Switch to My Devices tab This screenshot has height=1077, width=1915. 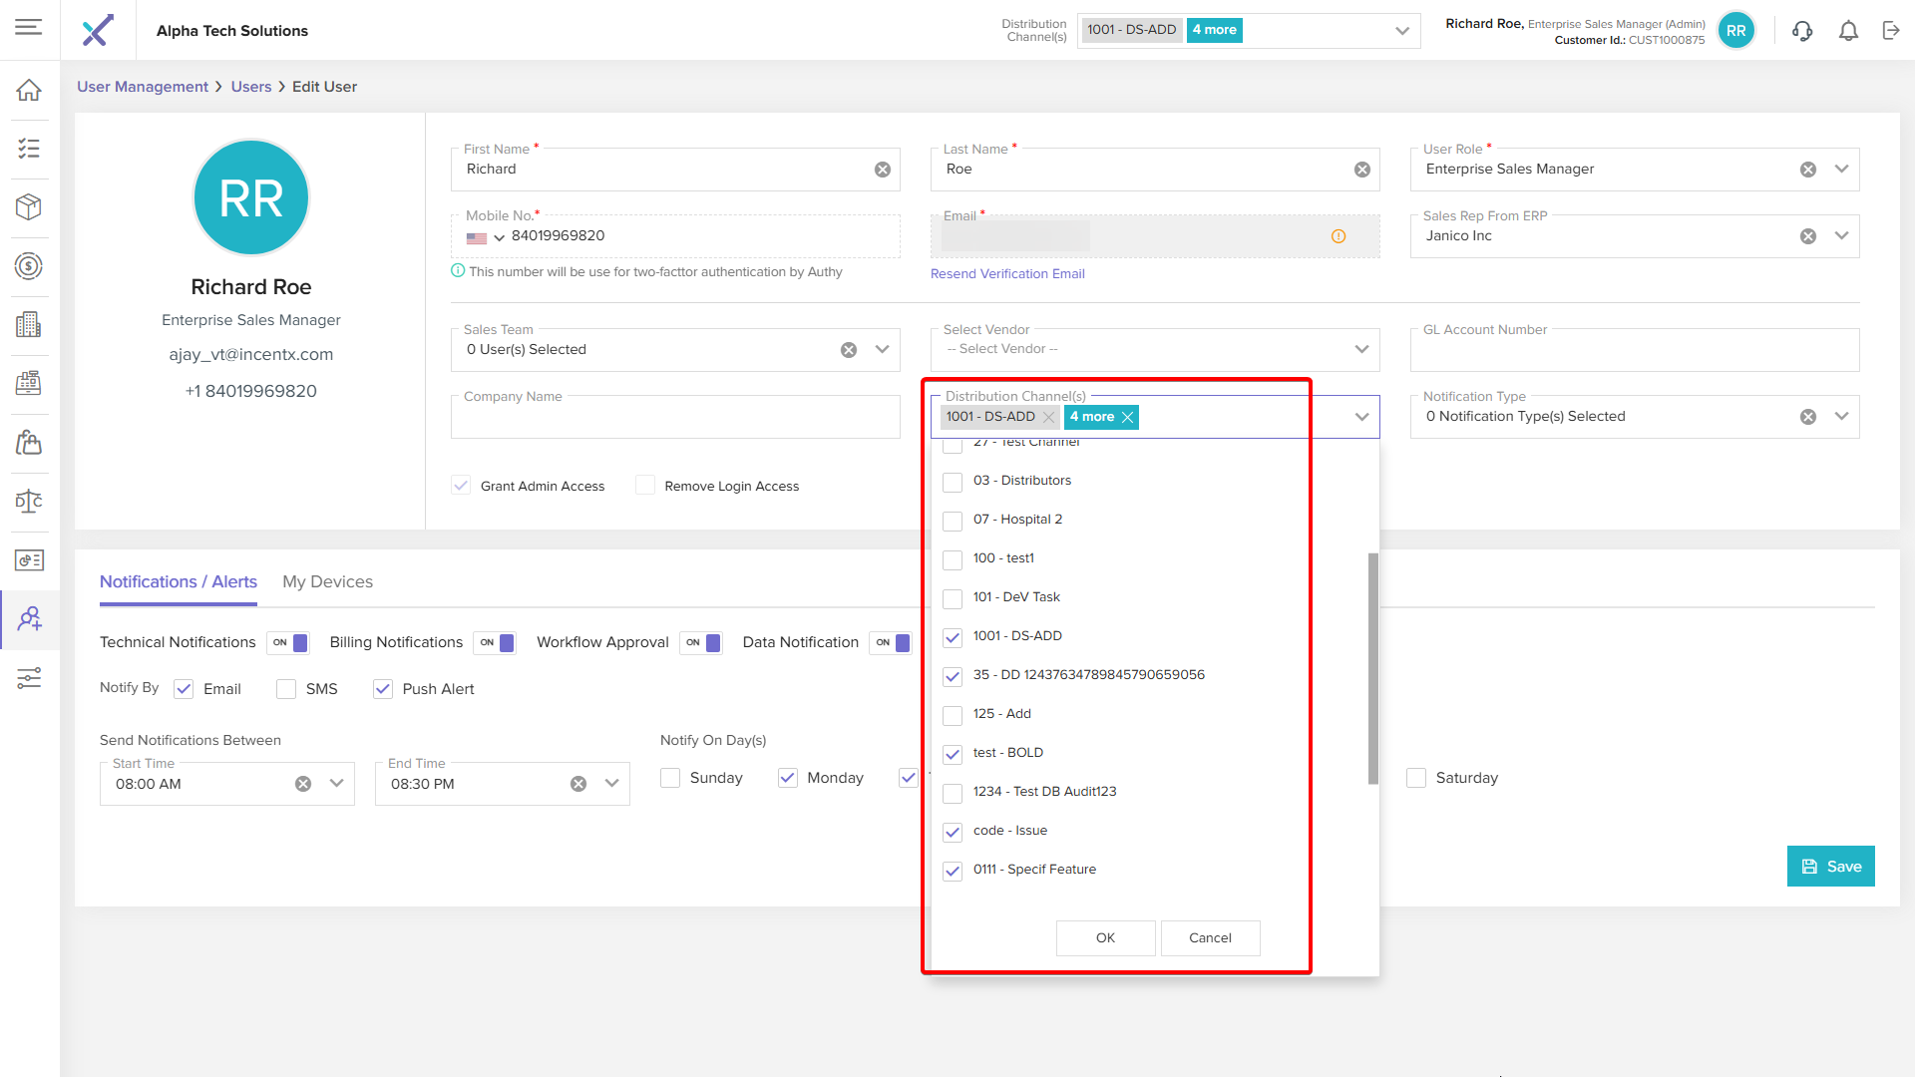pos(327,581)
